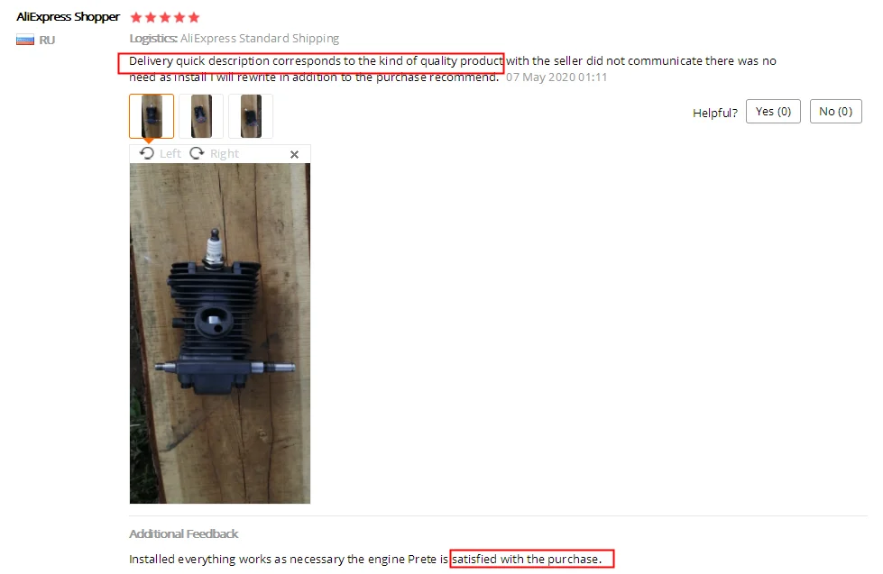The image size is (883, 574).
Task: Vote Yes (0) on helpful
Action: tap(773, 112)
